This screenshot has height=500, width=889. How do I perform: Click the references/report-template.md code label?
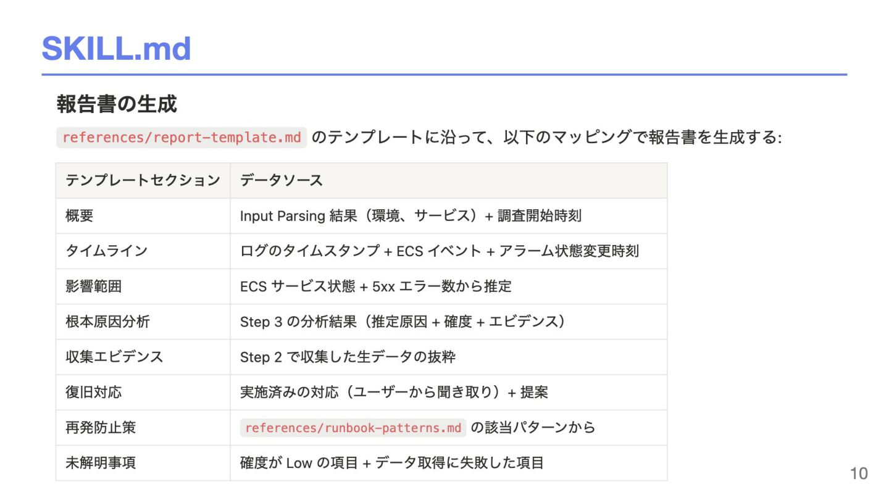[x=182, y=137]
